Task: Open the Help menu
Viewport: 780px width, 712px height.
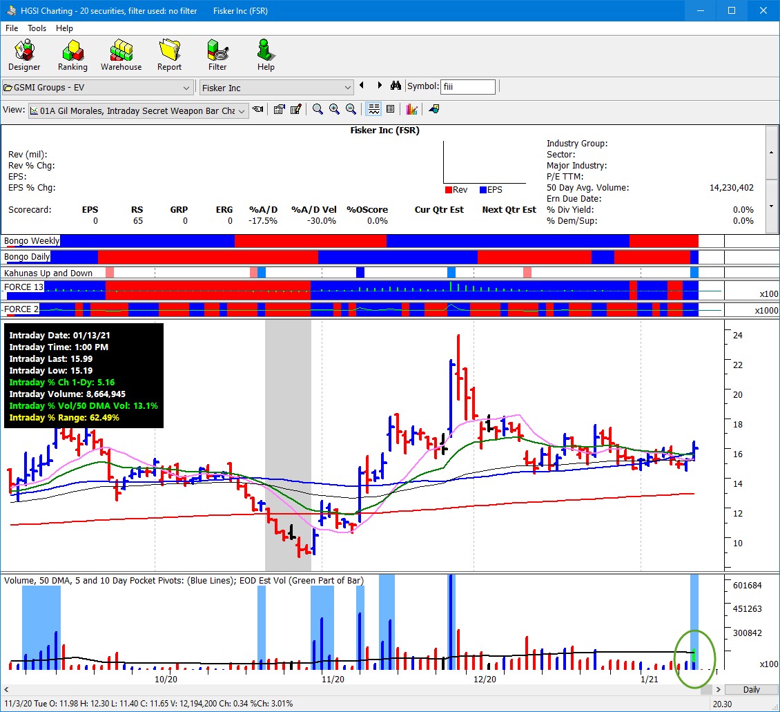Action: pyautogui.click(x=64, y=28)
